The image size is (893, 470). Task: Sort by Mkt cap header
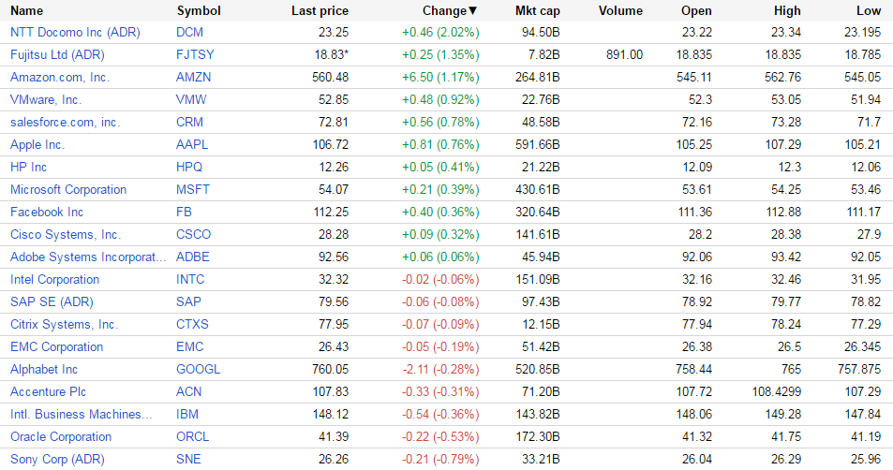tap(538, 11)
